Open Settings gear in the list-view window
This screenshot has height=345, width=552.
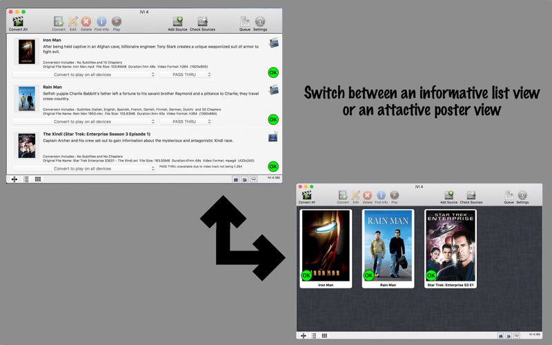point(260,23)
